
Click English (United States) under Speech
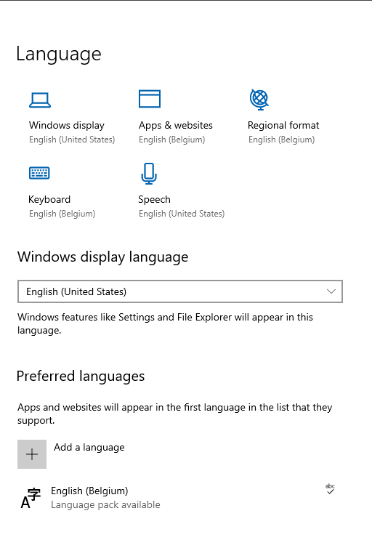point(182,214)
